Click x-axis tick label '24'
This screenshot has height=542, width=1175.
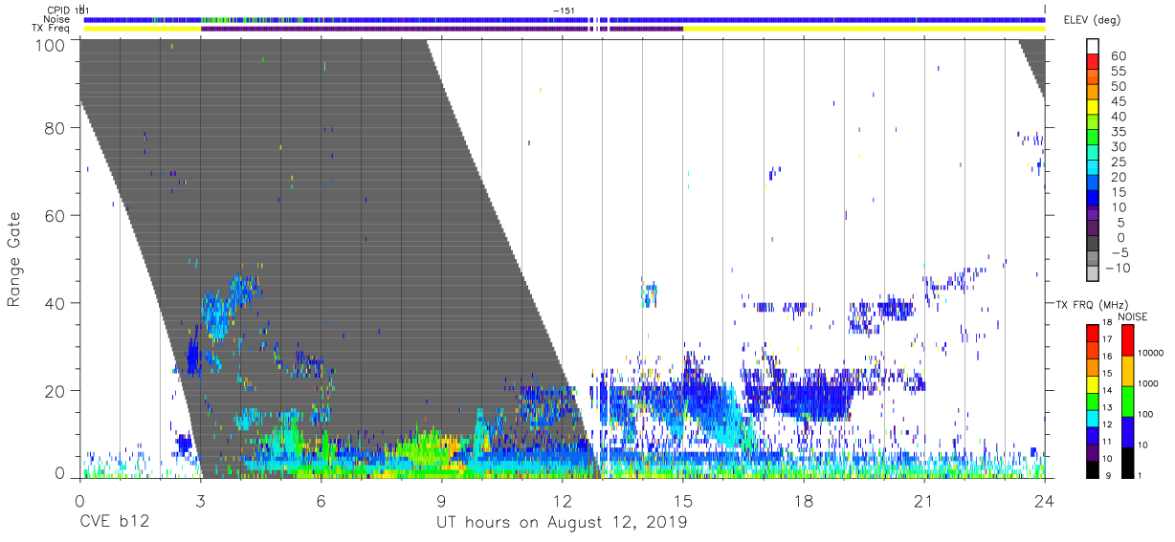pos(1045,501)
